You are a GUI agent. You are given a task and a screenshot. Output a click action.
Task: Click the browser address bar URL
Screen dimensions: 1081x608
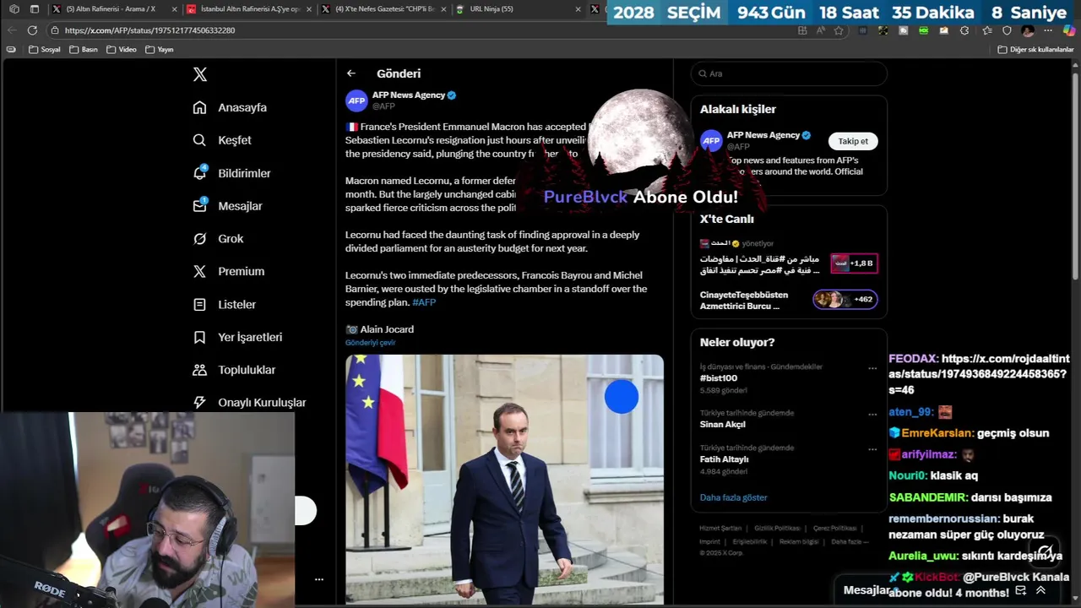(149, 30)
